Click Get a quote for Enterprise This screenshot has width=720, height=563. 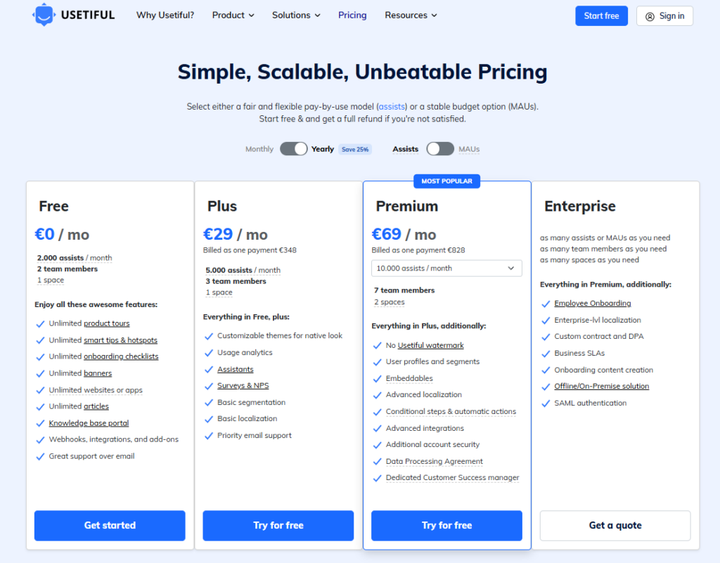[615, 525]
